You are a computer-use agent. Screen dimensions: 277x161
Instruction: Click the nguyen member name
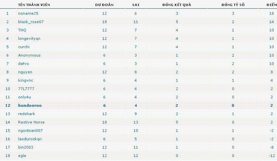tap(25, 72)
